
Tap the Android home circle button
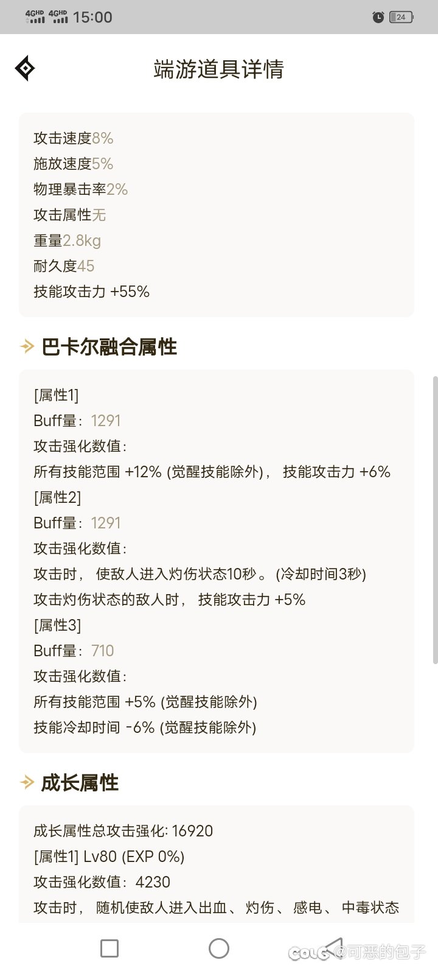[218, 948]
